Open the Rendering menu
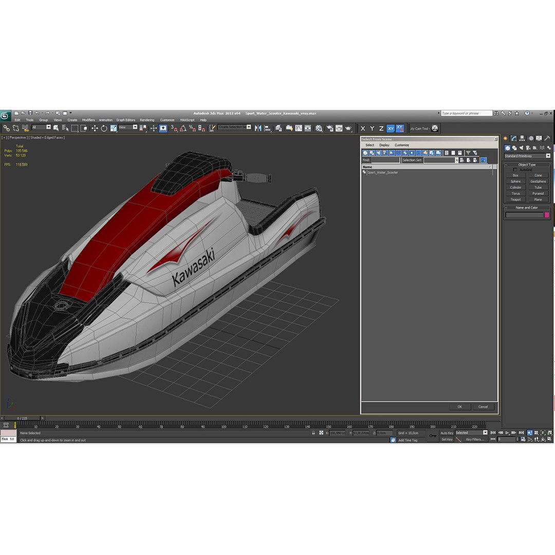Screen dimensions: 555x555 (147, 120)
